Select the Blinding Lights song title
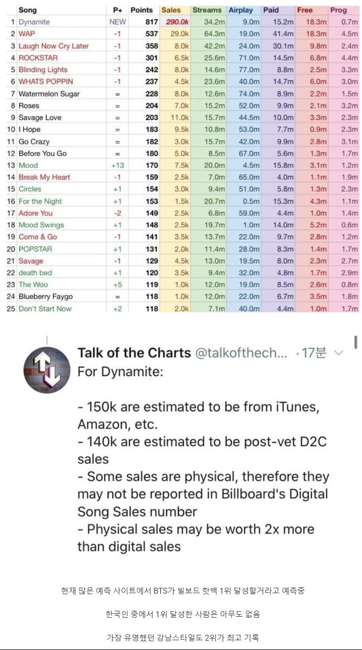This screenshot has width=362, height=650. coord(43,70)
